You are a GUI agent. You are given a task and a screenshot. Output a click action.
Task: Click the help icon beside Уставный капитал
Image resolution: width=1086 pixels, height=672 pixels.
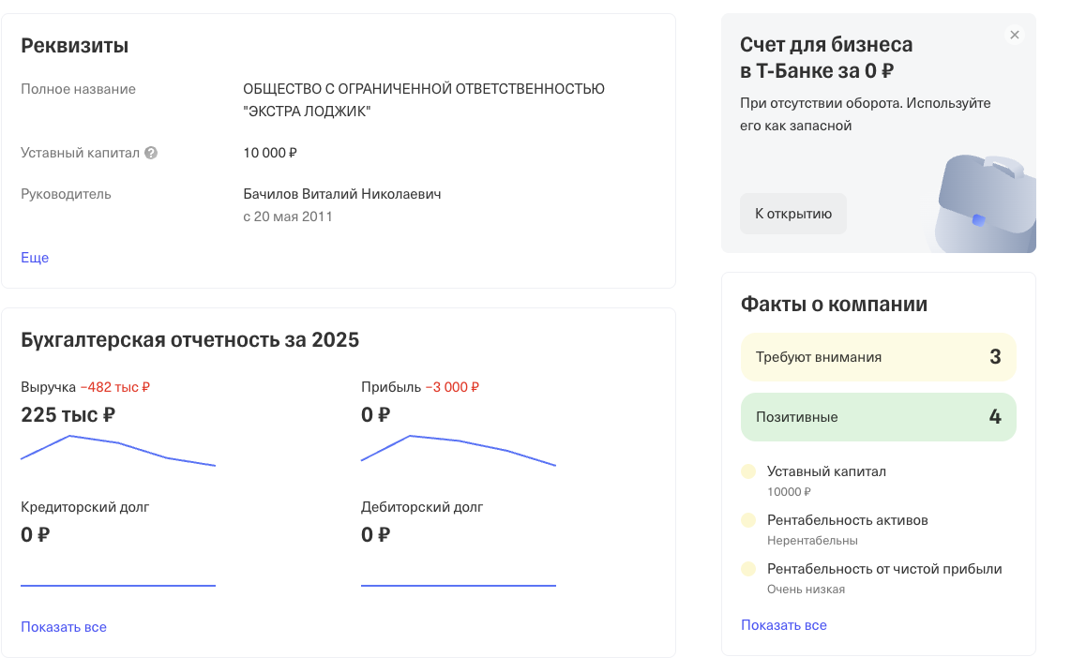pos(151,153)
